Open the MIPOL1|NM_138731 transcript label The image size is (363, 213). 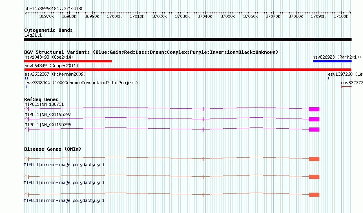[44, 105]
